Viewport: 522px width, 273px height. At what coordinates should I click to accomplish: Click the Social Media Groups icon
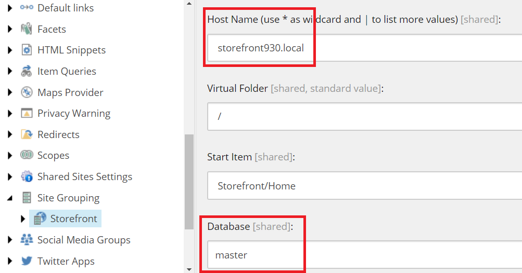pyautogui.click(x=27, y=240)
